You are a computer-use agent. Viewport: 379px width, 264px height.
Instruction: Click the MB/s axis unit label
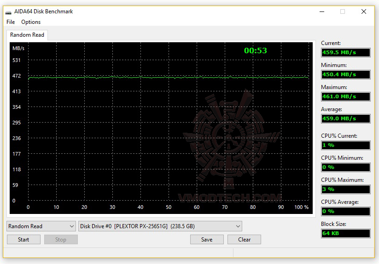(18, 48)
